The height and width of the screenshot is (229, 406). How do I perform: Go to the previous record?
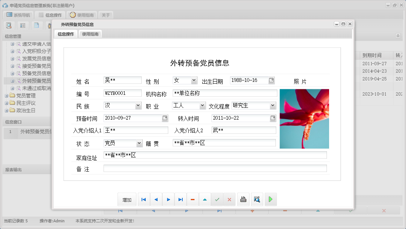point(156,199)
